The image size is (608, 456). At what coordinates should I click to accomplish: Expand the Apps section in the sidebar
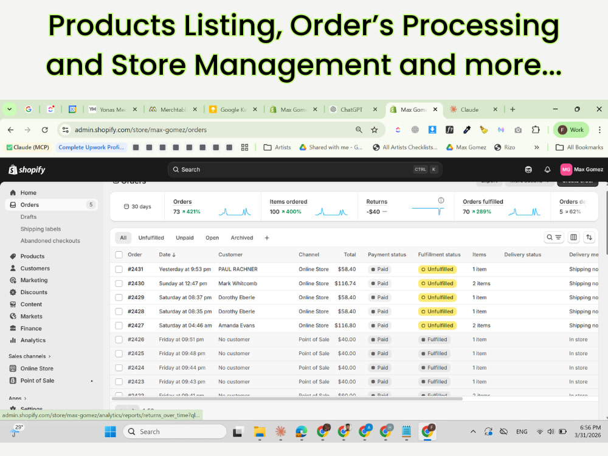(18, 398)
